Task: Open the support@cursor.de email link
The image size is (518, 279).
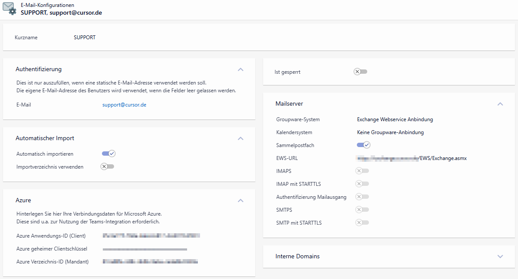Action: (124, 104)
